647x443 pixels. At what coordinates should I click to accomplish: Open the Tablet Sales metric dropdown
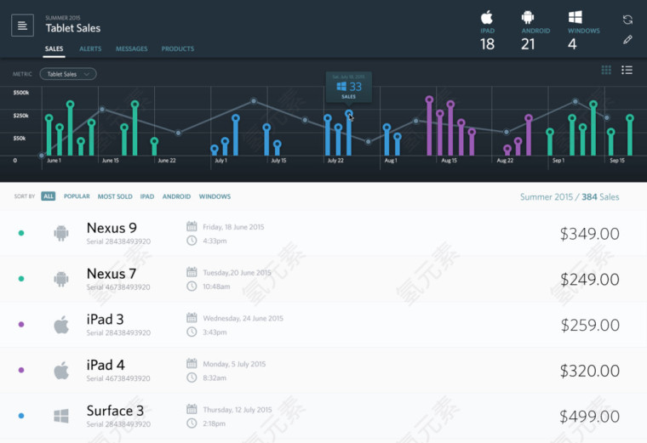tap(68, 74)
